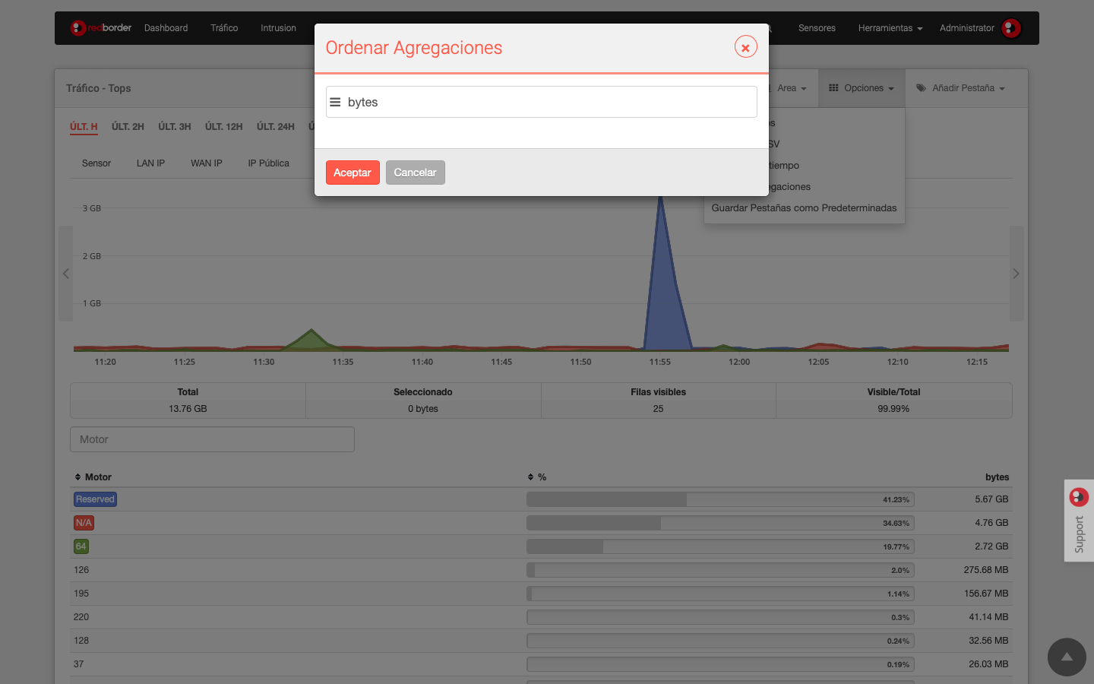The image size is (1094, 684).
Task: Click motor row 128
Action: coord(541,641)
